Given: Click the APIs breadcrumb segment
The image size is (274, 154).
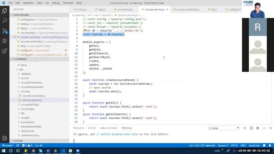Looking at the screenshot, I should 89,15.
